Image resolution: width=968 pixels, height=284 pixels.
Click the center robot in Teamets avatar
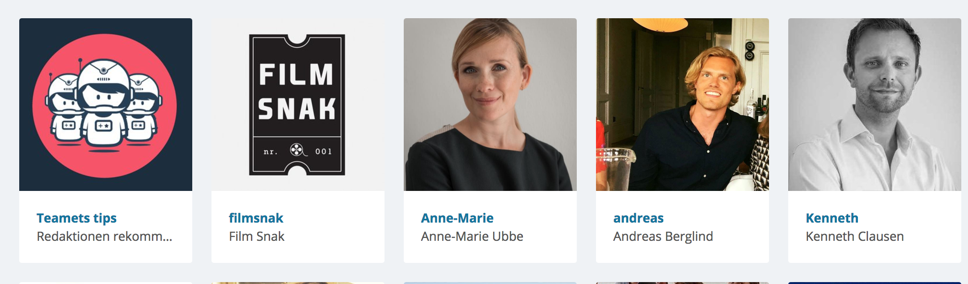point(104,104)
